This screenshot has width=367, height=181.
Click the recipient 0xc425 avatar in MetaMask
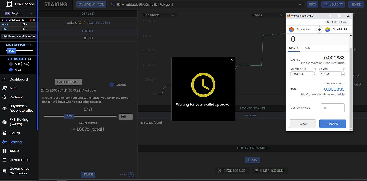click(327, 30)
